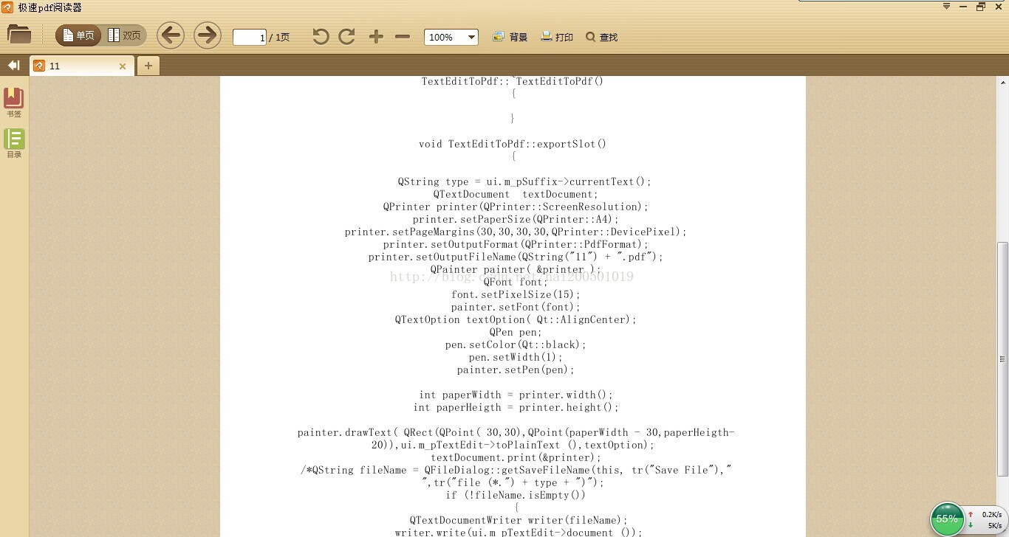This screenshot has height=537, width=1009.
Task: Click the line 'textDocument.print(&printer);'
Action: (x=516, y=457)
